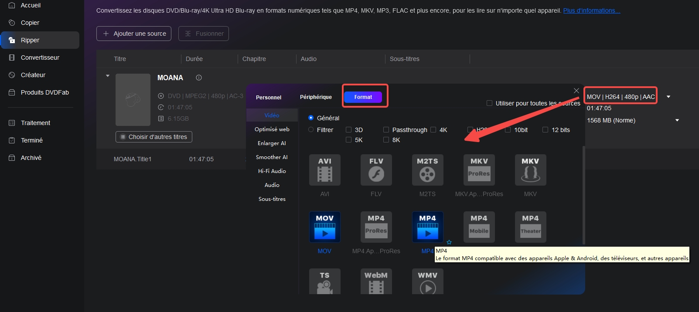The image size is (699, 312).
Task: Check the 3D filter checkbox
Action: point(348,129)
